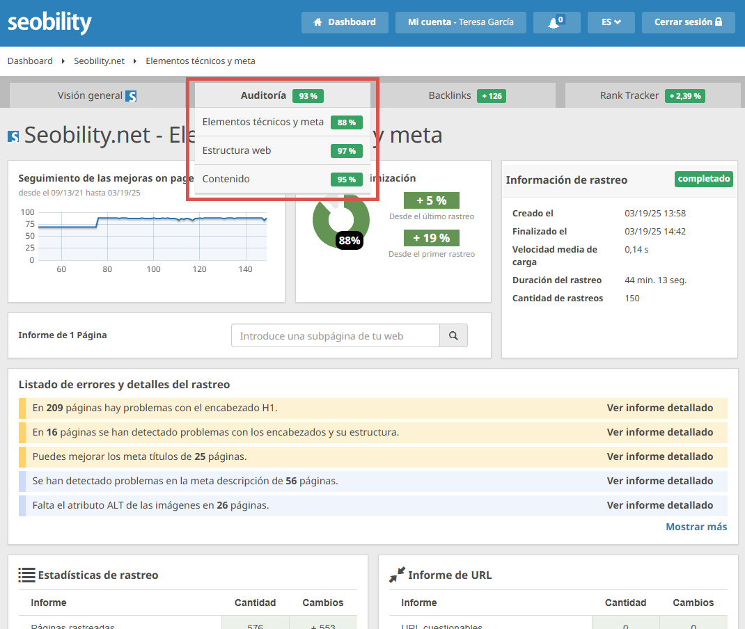Image resolution: width=745 pixels, height=629 pixels.
Task: Click the 97 % badge for Estructura web
Action: (346, 151)
